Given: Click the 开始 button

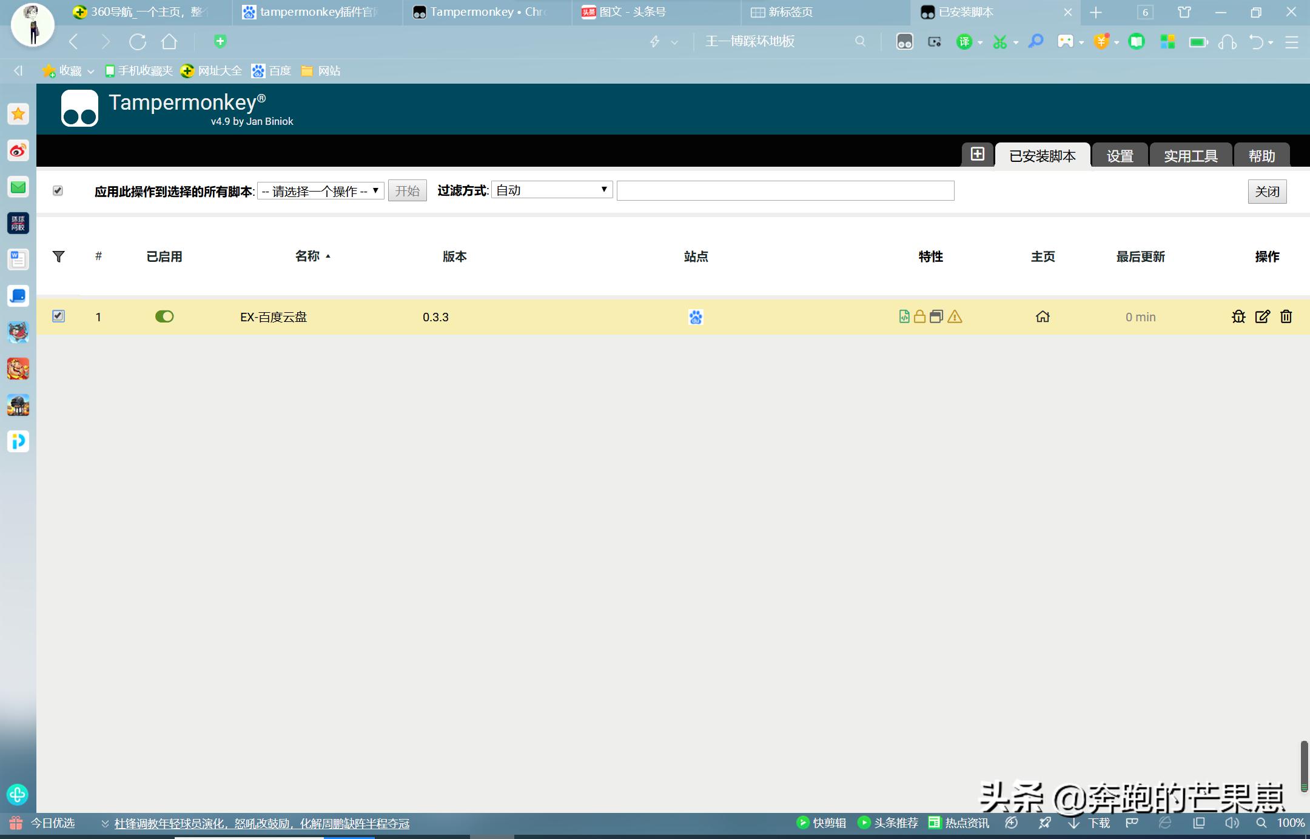Looking at the screenshot, I should click(406, 190).
